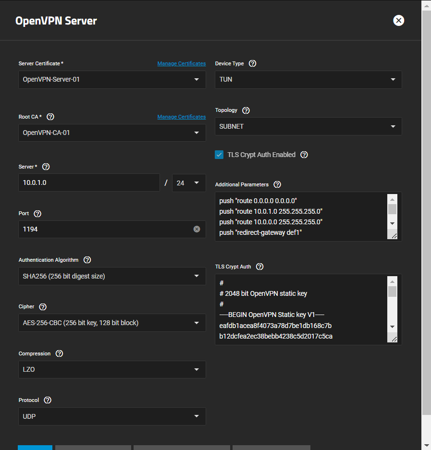This screenshot has height=450, width=431.
Task: Click the main page vertical scrollbar thumb
Action: (426, 212)
